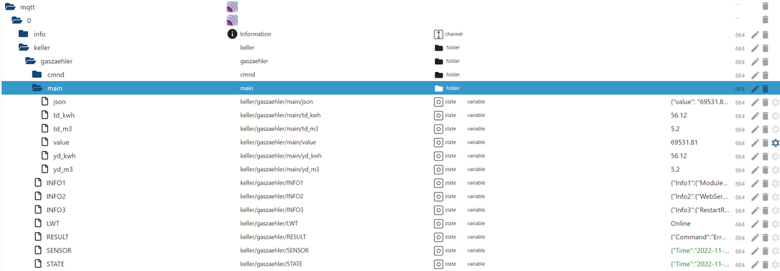Delete the json state via trash icon
This screenshot has height=271, width=780.
tap(765, 102)
